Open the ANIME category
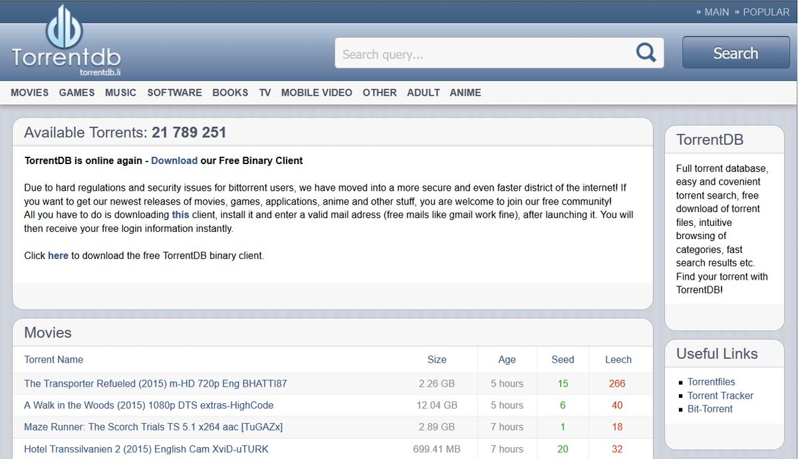This screenshot has height=459, width=798. click(465, 92)
